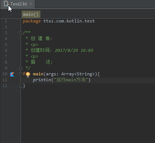Click the closing brace on line 12

(x=24, y=86)
